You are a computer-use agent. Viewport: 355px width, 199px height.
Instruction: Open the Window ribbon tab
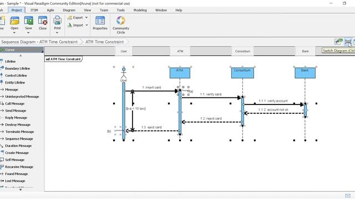161,10
